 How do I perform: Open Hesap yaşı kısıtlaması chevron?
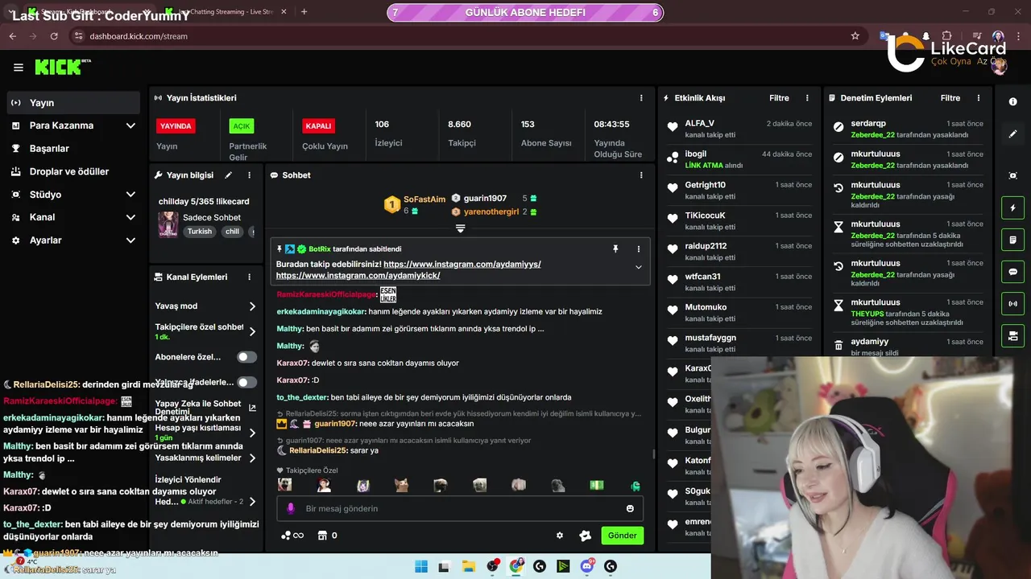coord(252,433)
